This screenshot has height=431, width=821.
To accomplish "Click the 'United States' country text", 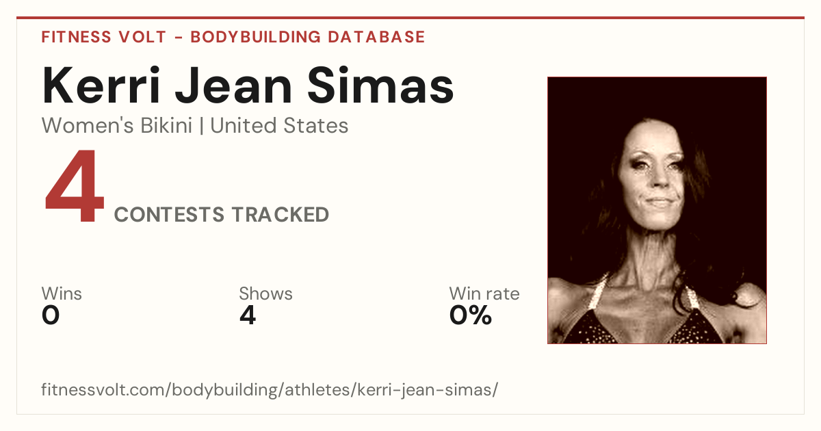I will pos(279,126).
